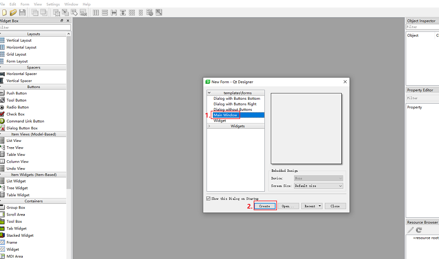
Task: Click the Create button
Action: point(264,206)
